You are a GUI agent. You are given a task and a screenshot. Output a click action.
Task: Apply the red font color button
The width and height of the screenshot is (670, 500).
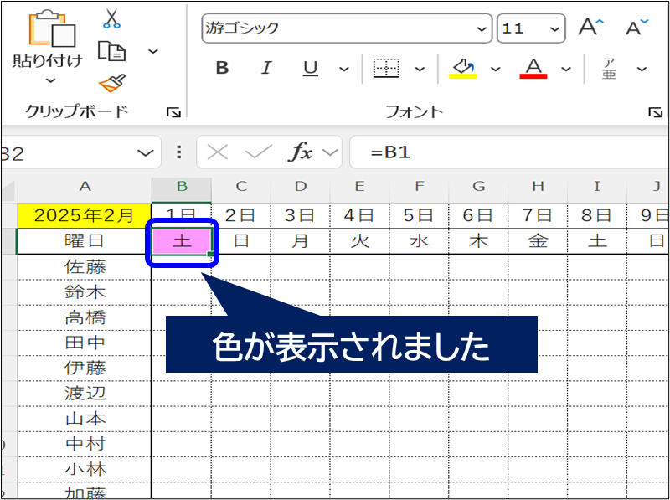[533, 69]
